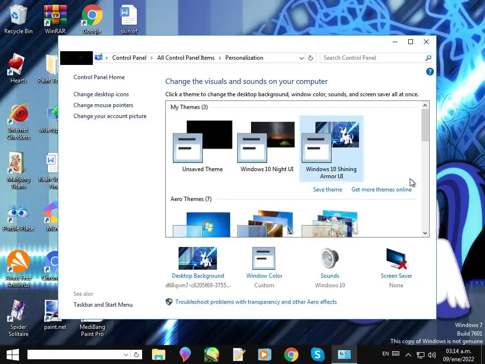The image size is (485, 364).
Task: Click Change your account picture link
Action: pos(110,116)
